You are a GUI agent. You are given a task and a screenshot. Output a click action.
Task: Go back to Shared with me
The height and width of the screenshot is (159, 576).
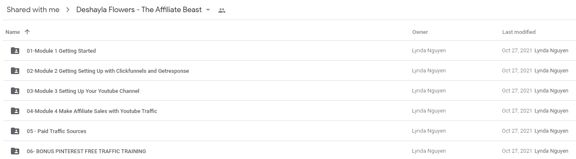tap(33, 10)
